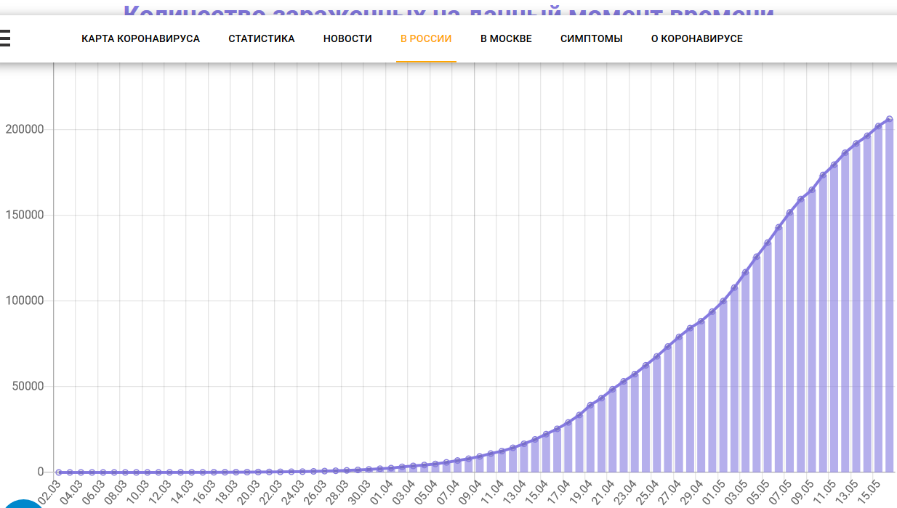The width and height of the screenshot is (897, 508).
Task: Go to the Статистика section
Action: [262, 38]
